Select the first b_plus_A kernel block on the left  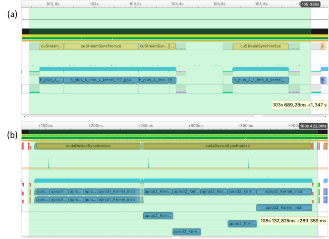click(52, 80)
